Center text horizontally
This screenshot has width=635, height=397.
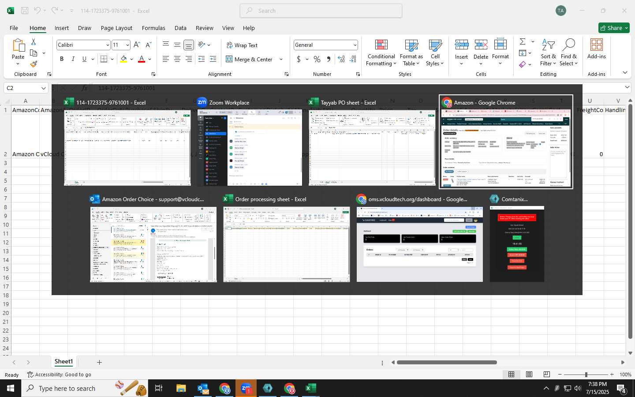[177, 59]
